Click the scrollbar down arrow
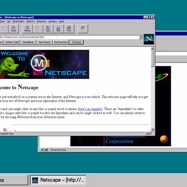 click(x=152, y=129)
